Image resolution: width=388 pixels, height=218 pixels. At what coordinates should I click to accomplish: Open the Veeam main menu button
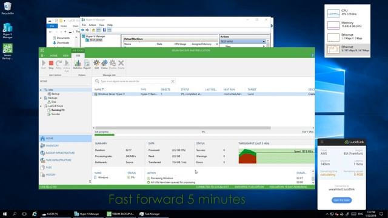(x=43, y=56)
